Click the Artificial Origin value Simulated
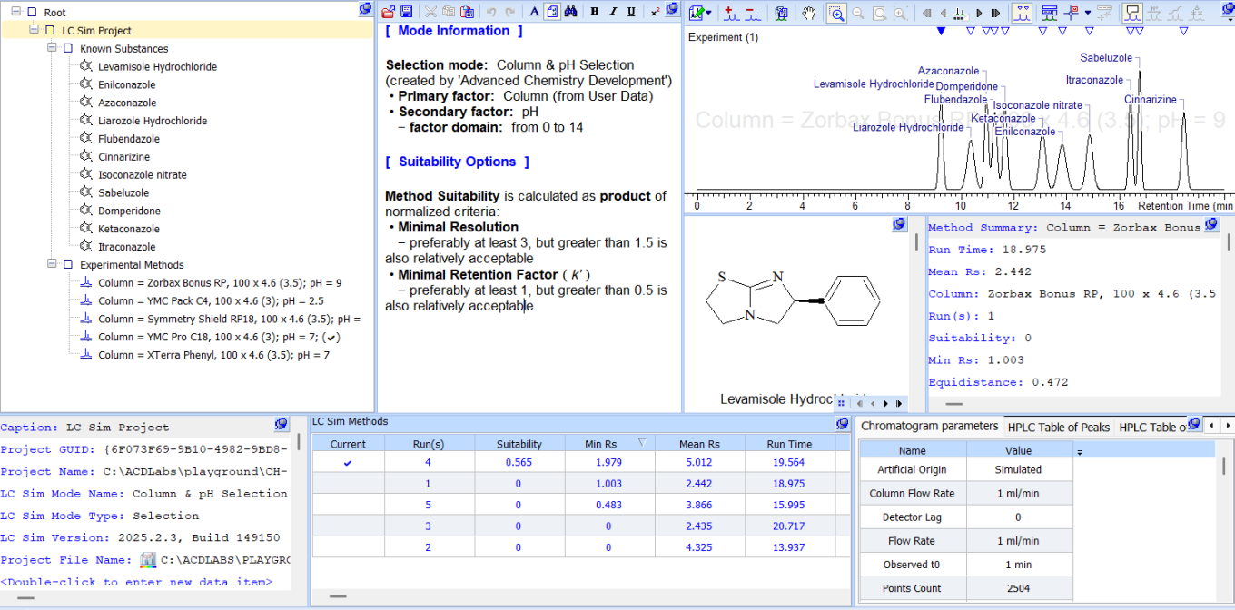The image size is (1235, 610). 1018,469
